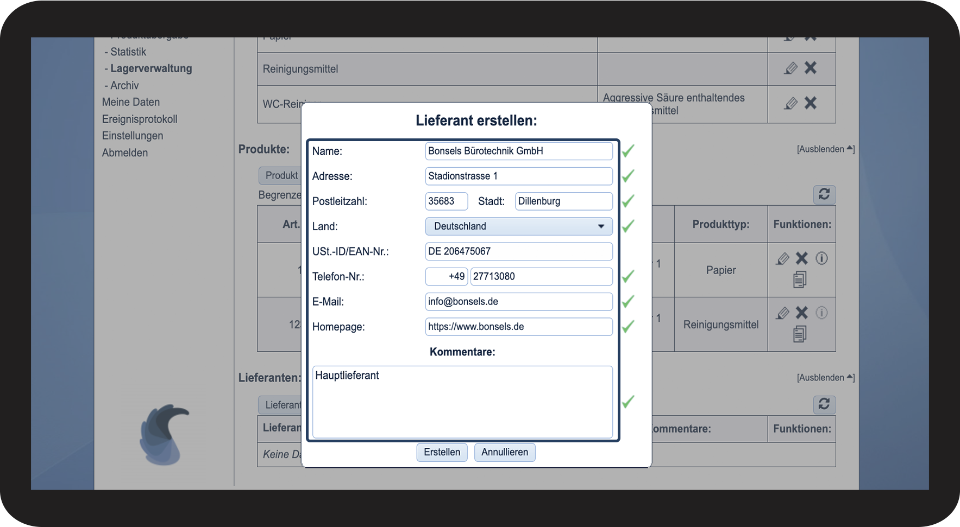Image resolution: width=960 pixels, height=527 pixels.
Task: Click the phone number field 27713080
Action: 542,276
